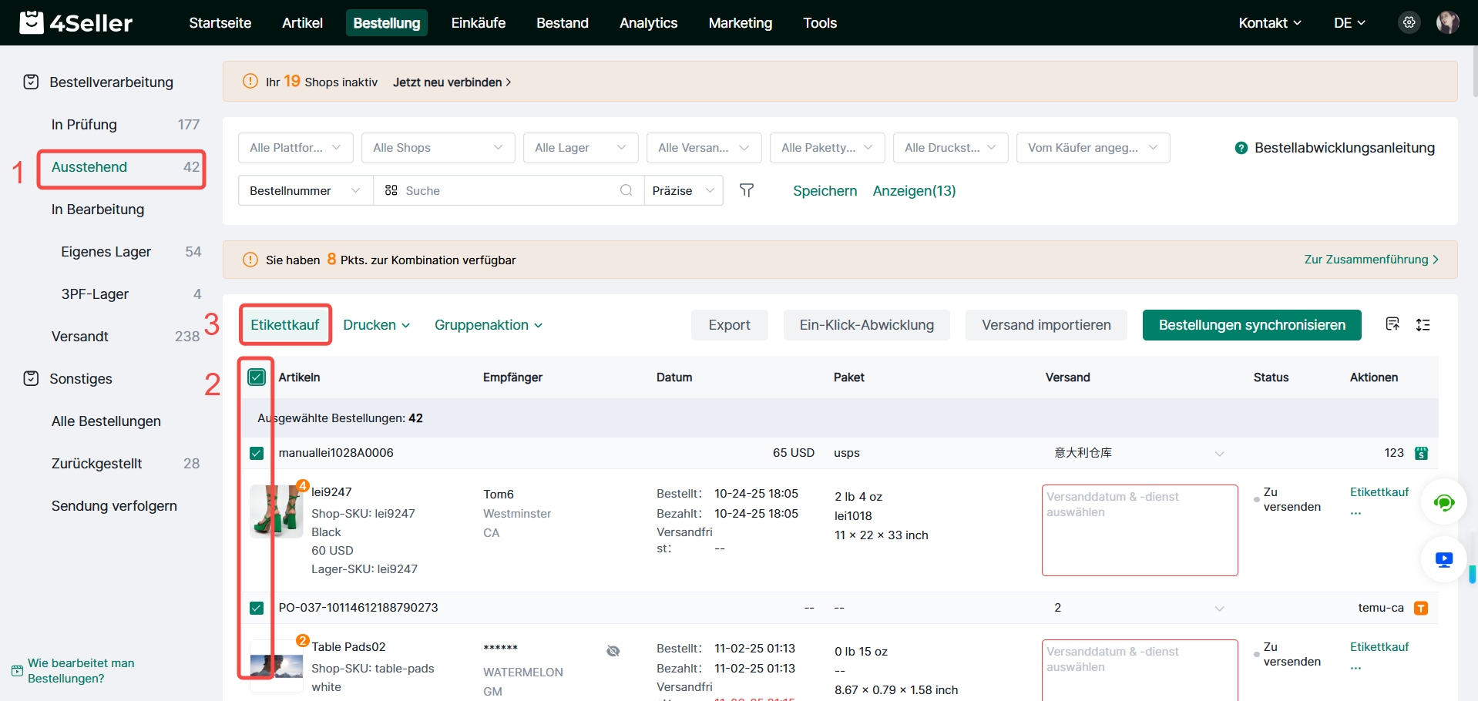This screenshot has height=701, width=1478.
Task: Click the search magnifier icon
Action: pyautogui.click(x=626, y=190)
